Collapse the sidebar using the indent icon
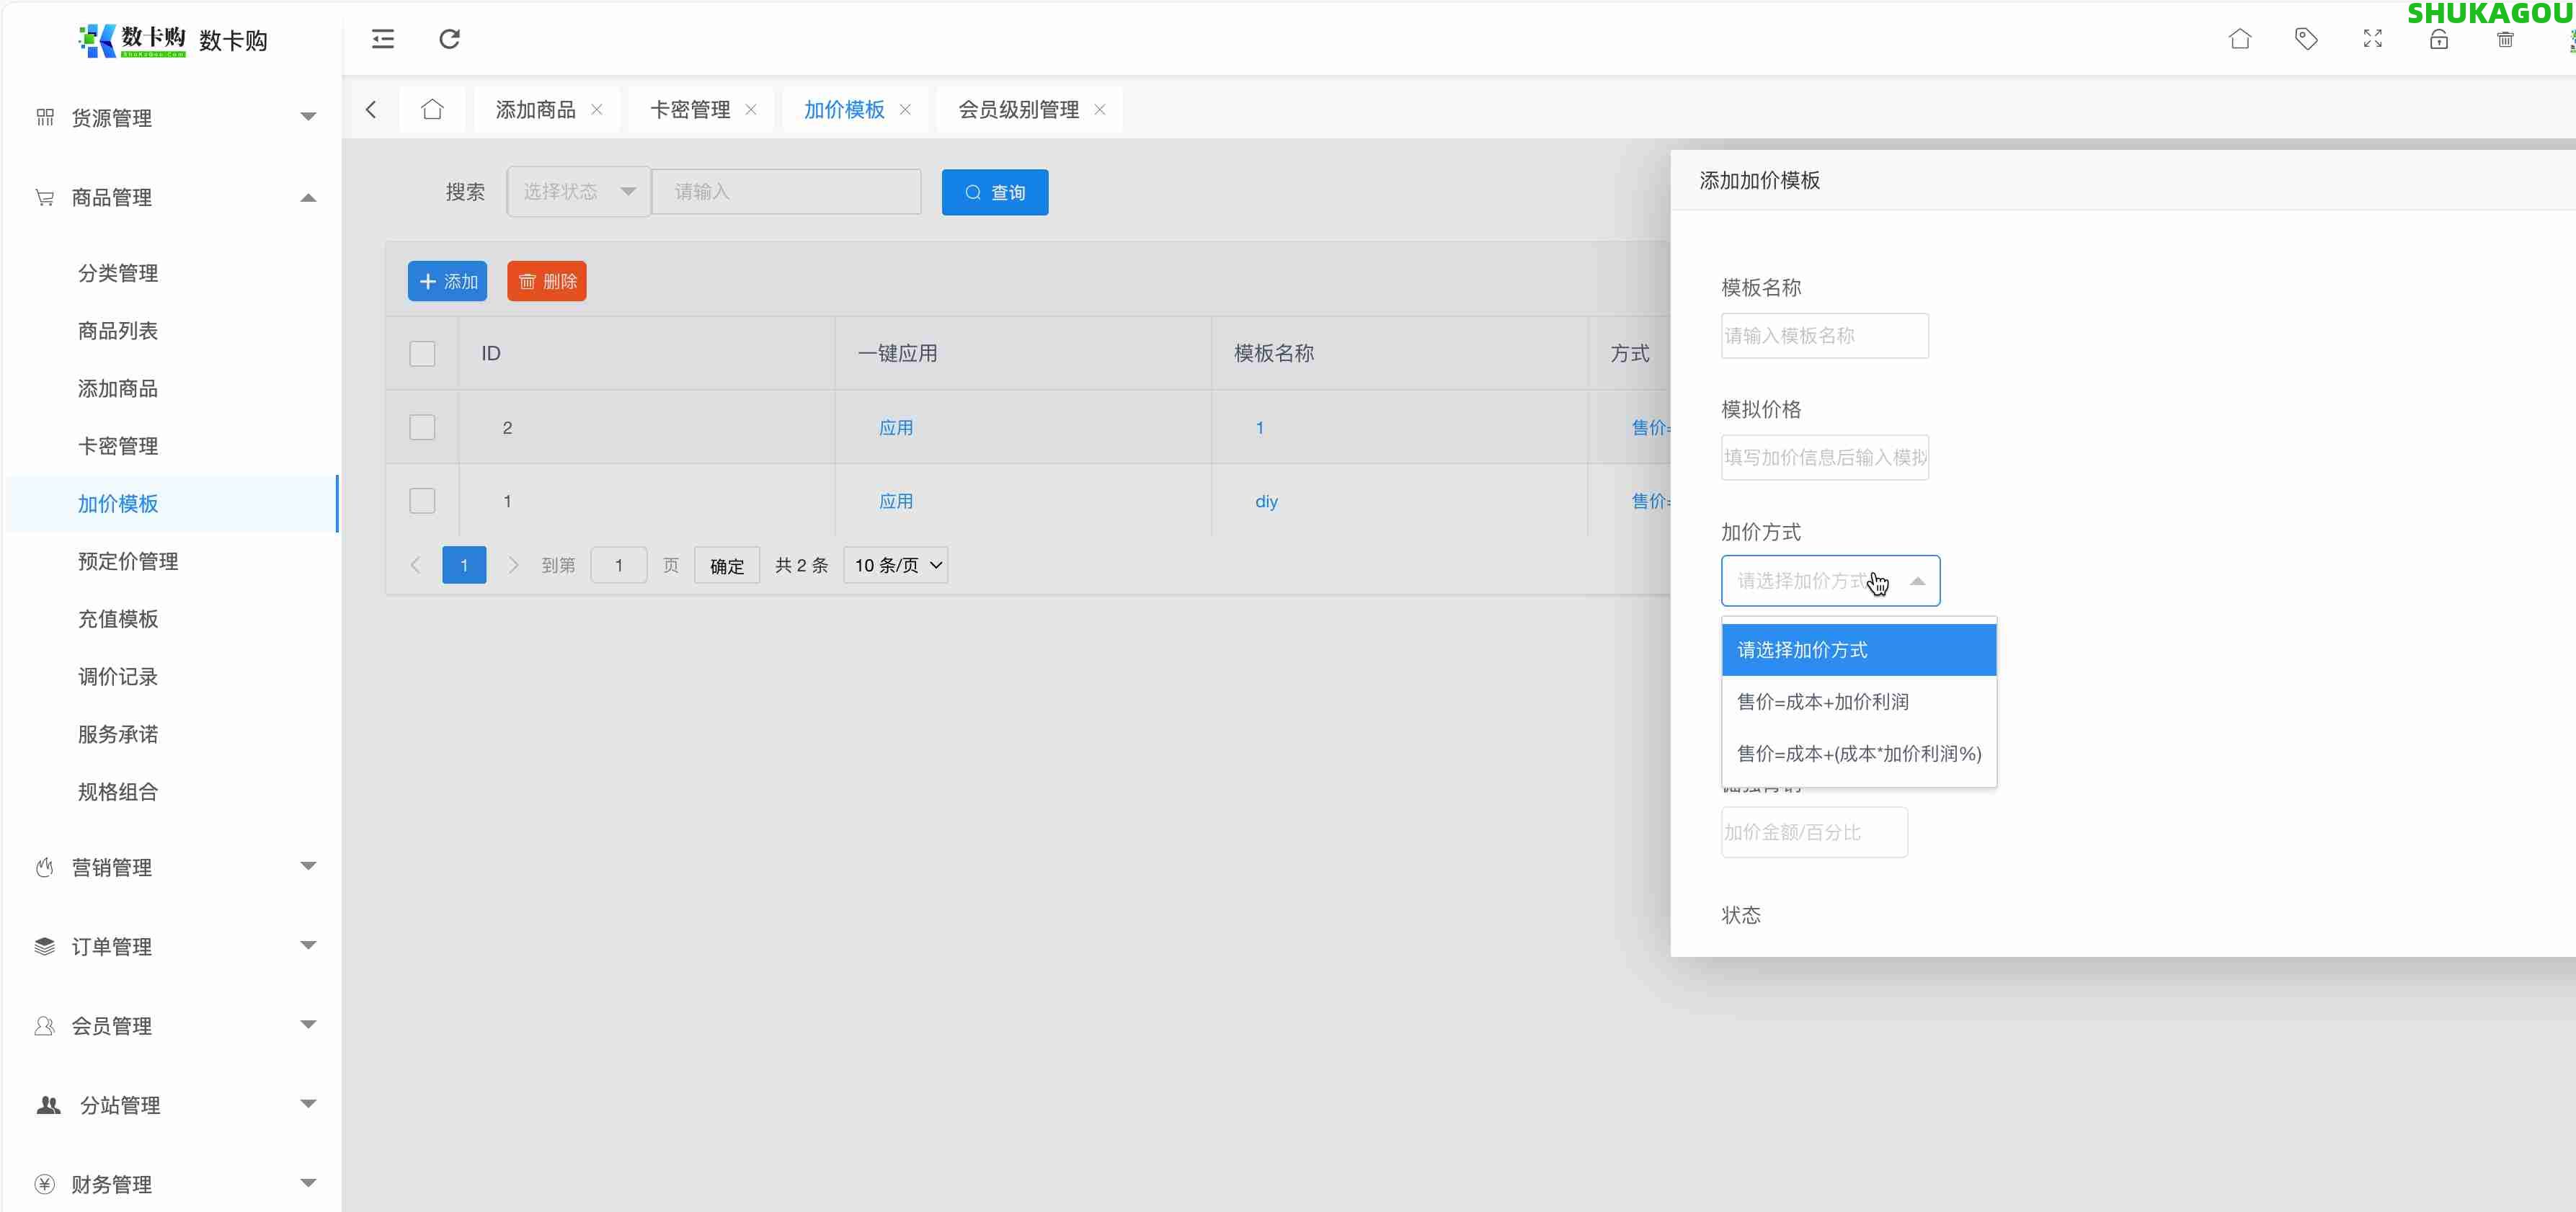2576x1212 pixels. [x=382, y=39]
